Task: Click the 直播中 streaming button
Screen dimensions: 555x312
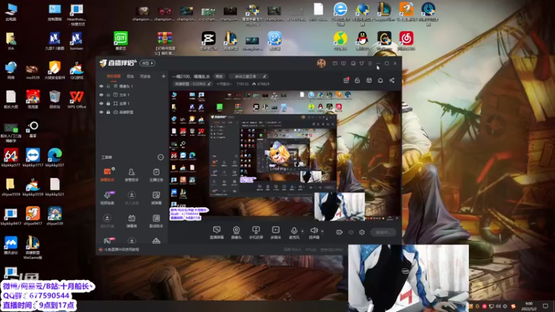Action: (x=383, y=232)
